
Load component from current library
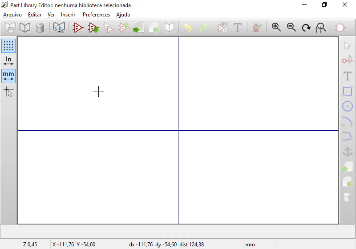[93, 28]
